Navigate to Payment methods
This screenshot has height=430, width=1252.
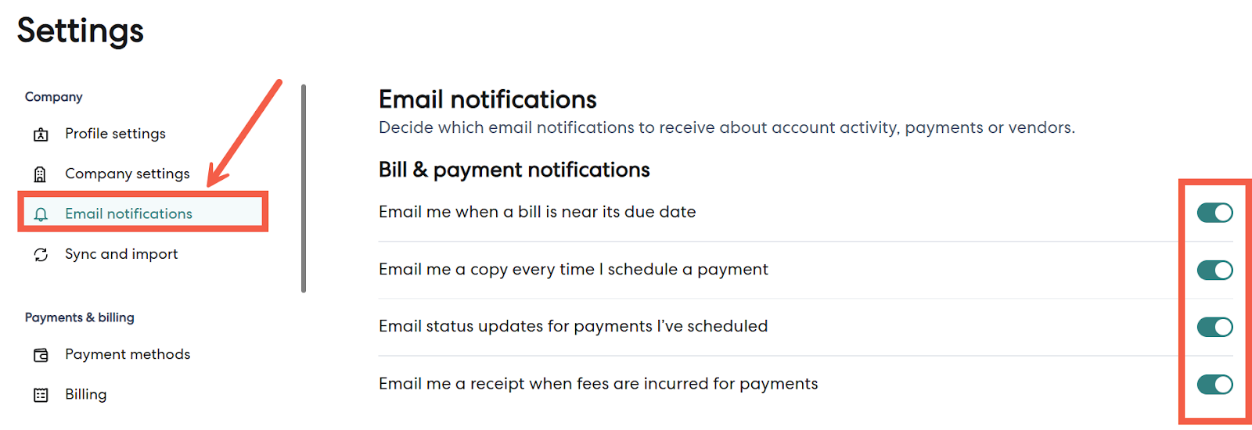point(128,354)
